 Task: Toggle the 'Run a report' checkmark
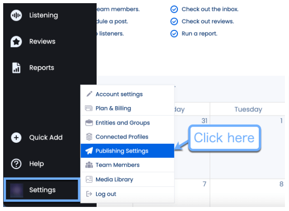[x=174, y=33]
